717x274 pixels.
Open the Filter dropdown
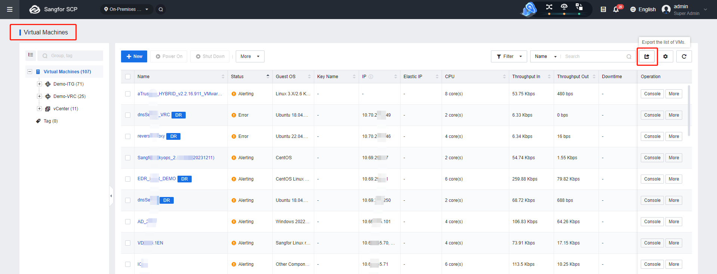[509, 56]
